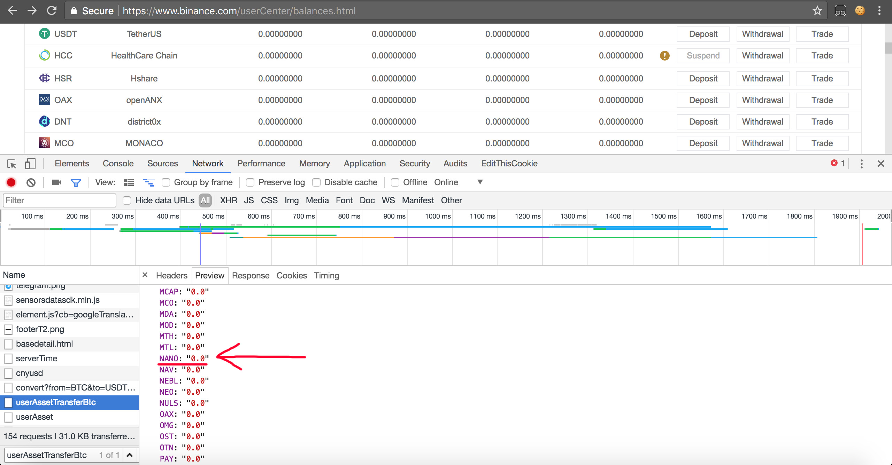Show the overview waterfall view icon
The image size is (892, 465).
(148, 182)
